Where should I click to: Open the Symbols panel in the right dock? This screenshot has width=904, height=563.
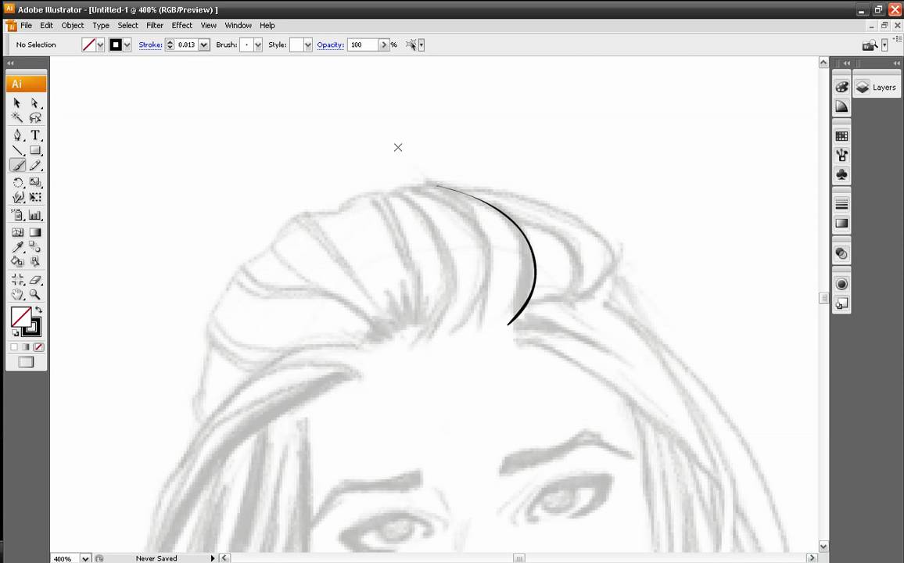[x=841, y=174]
